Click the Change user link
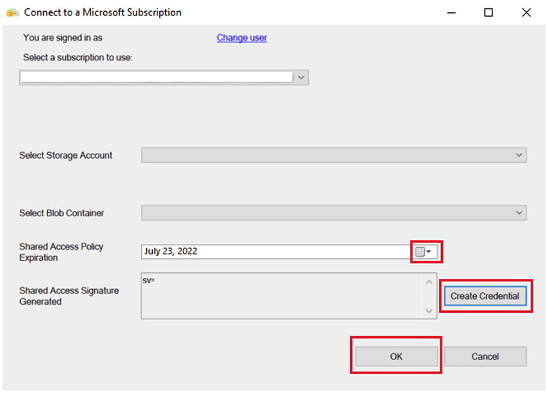Viewport: 548px width, 393px height. (x=242, y=38)
